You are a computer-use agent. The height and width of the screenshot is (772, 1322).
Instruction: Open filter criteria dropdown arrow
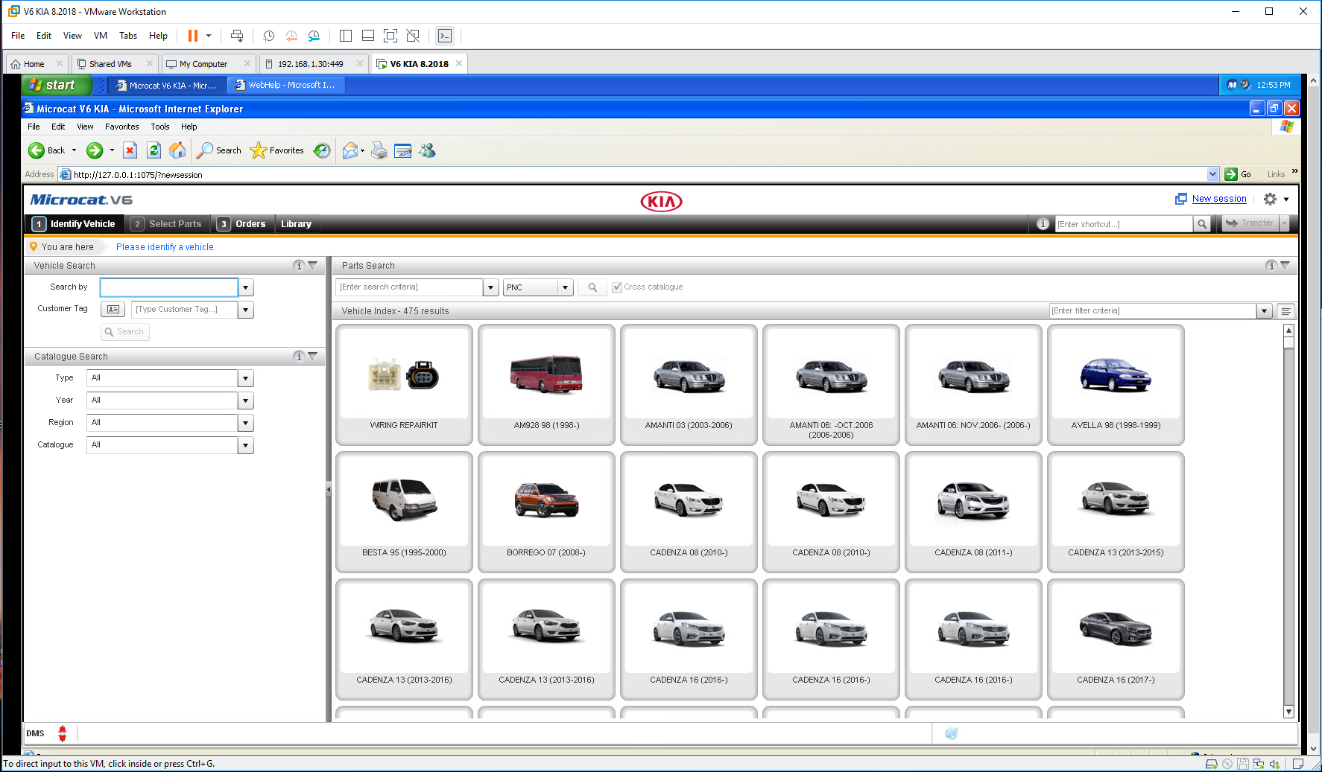(1264, 311)
